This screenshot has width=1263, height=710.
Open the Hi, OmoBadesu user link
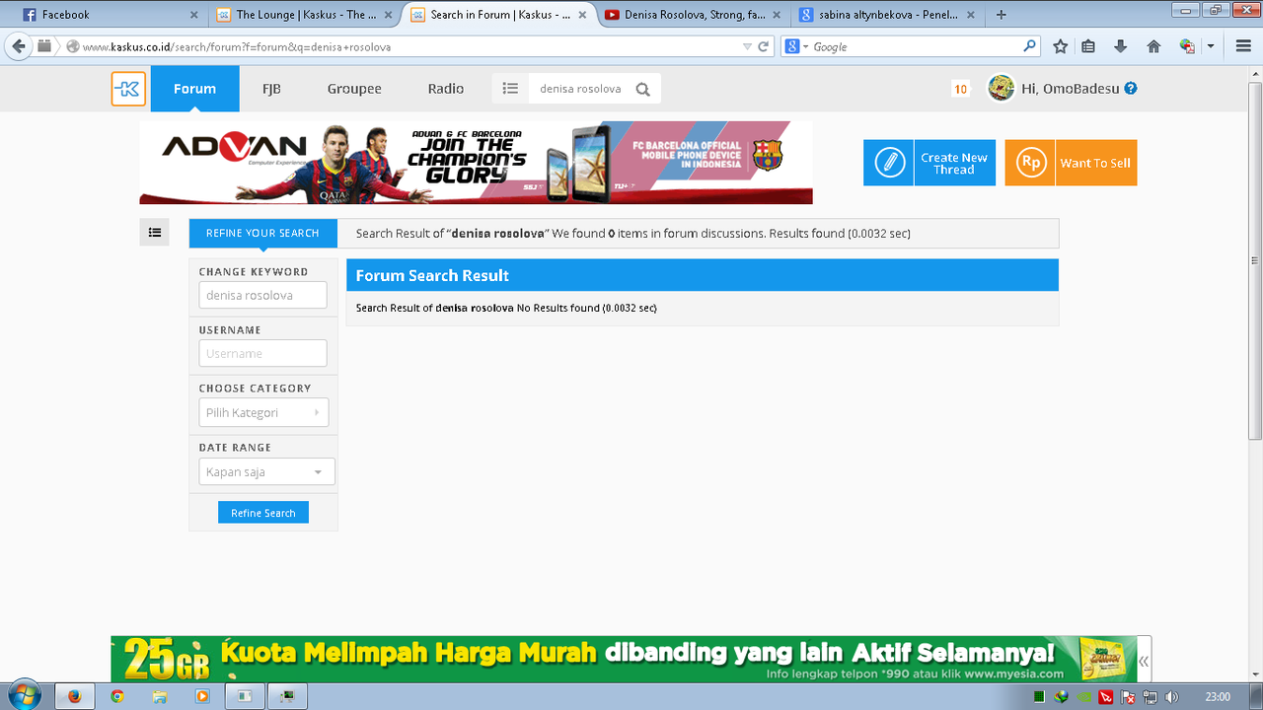[x=1071, y=89]
